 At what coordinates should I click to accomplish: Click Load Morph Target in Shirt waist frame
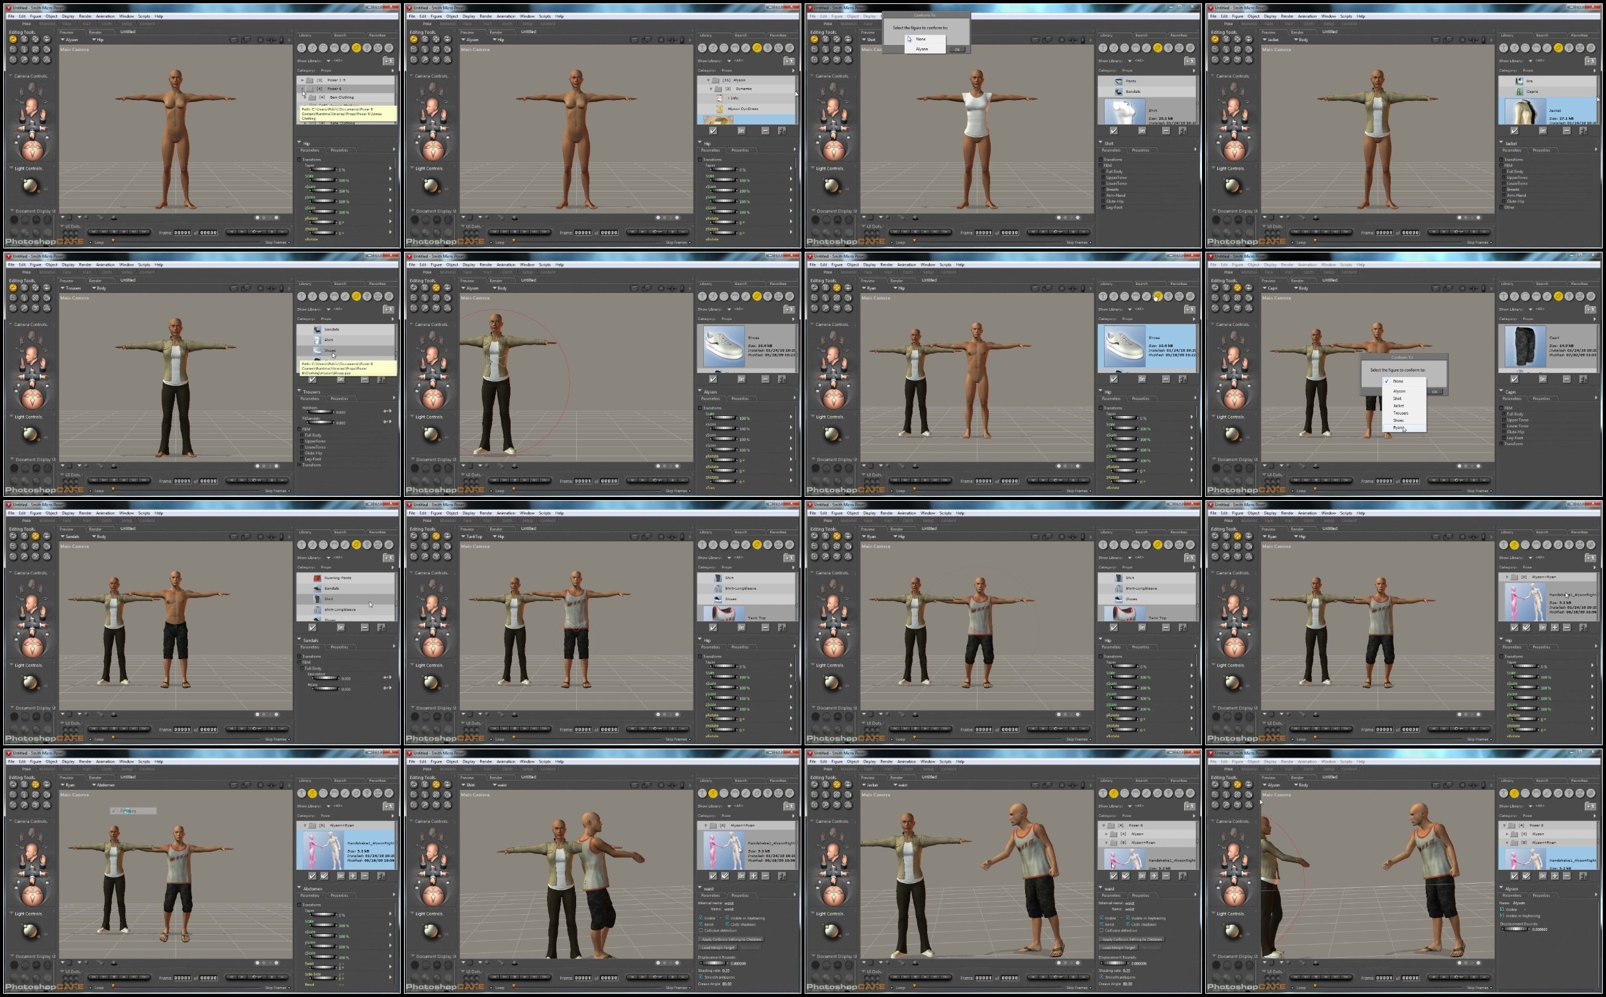pos(719,947)
